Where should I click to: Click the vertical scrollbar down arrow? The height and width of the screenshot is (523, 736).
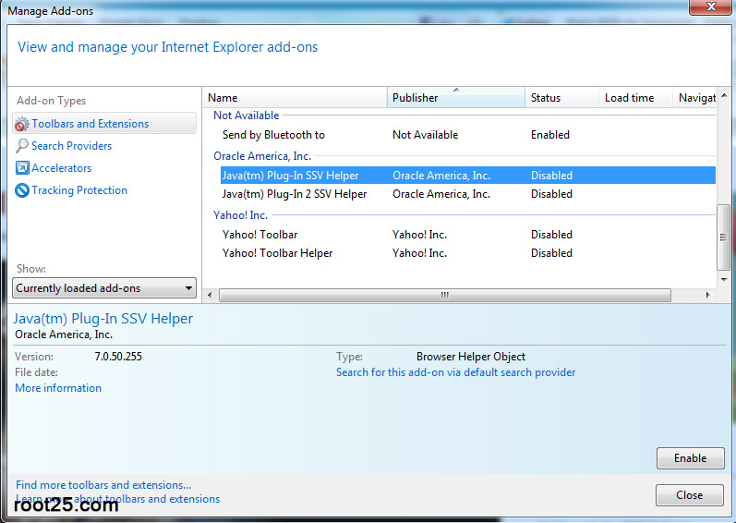tap(724, 279)
